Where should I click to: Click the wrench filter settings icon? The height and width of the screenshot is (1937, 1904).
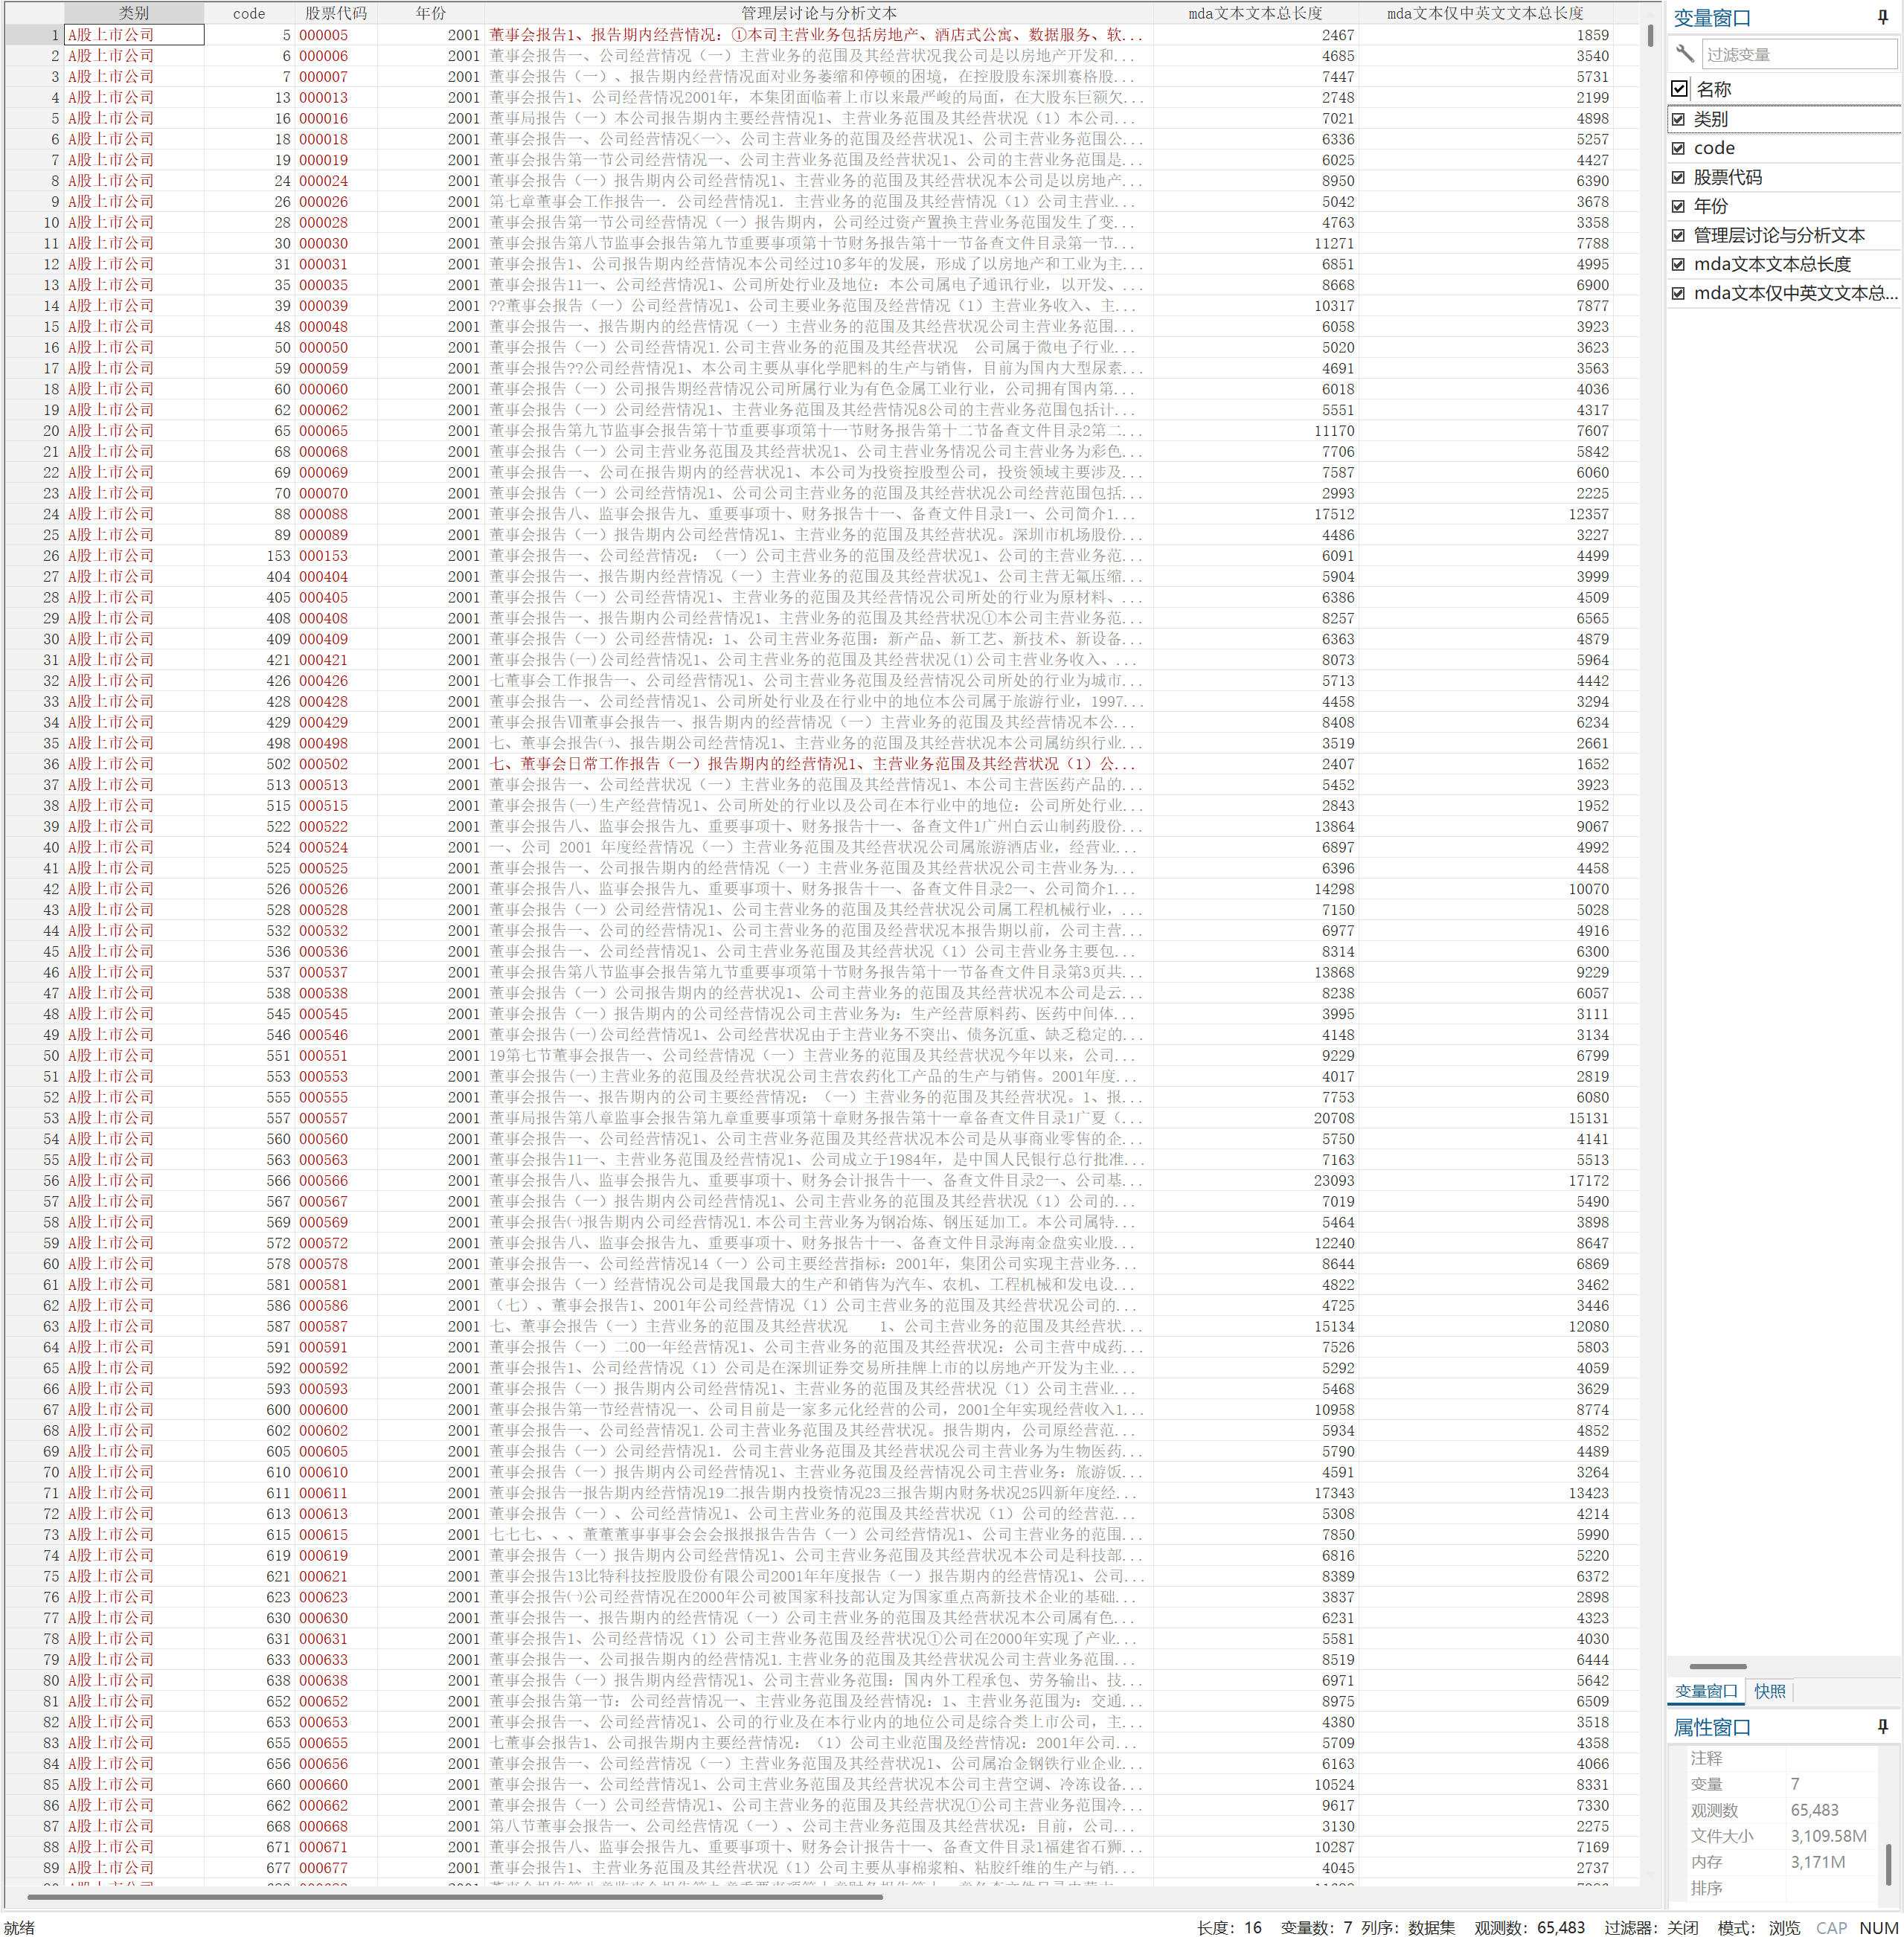pos(1685,53)
